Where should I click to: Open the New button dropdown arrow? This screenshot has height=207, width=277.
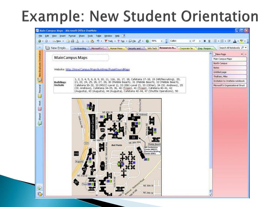click(x=63, y=41)
